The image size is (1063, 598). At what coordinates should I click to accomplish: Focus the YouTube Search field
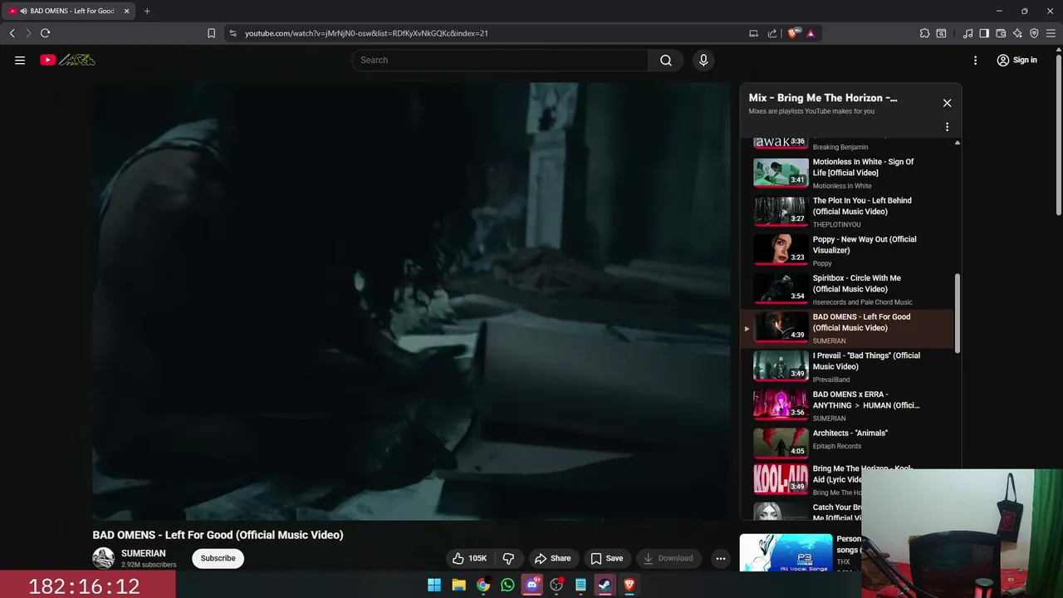[x=501, y=60]
